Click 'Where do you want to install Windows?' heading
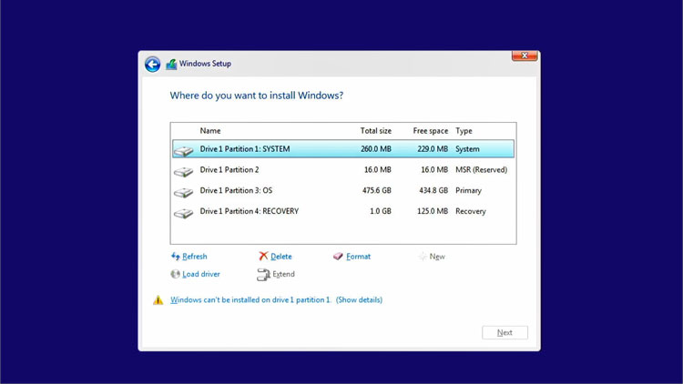The width and height of the screenshot is (683, 384). click(257, 96)
